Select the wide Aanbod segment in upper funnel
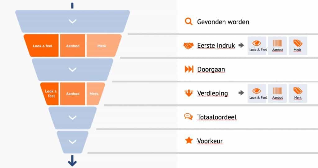The image size is (318, 168). [73, 46]
